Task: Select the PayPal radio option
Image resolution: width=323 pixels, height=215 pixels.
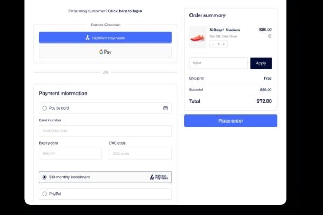Action: click(x=45, y=194)
